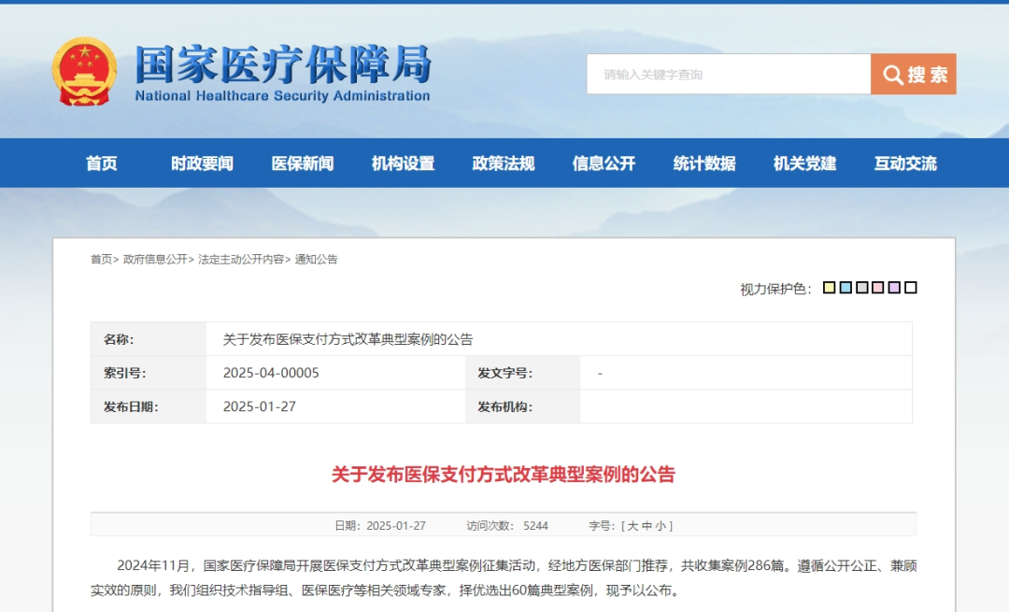Click the 政府信息公开 breadcrumb link
Screen dimensions: 1009x612
(x=155, y=260)
